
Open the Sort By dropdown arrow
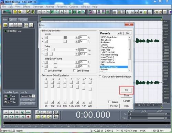click(x=33, y=96)
